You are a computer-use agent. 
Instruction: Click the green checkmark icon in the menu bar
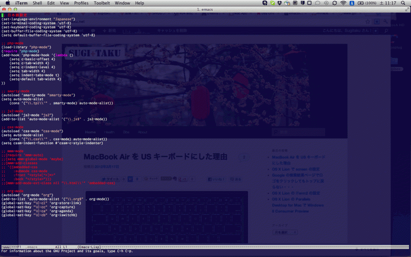click(272, 3)
